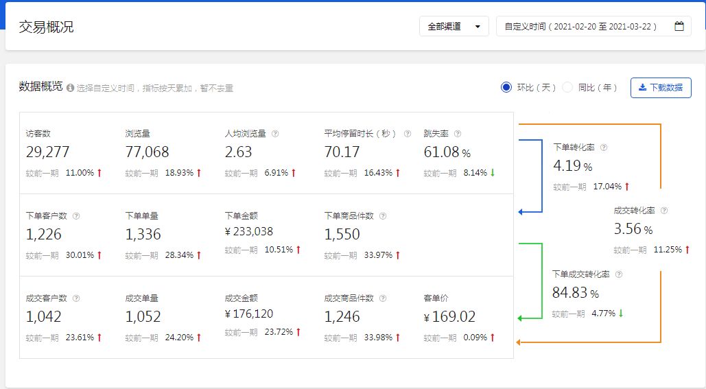The width and height of the screenshot is (706, 389).
Task: Click help icon next to 平均停留时长（秒）
Action: pyautogui.click(x=408, y=134)
